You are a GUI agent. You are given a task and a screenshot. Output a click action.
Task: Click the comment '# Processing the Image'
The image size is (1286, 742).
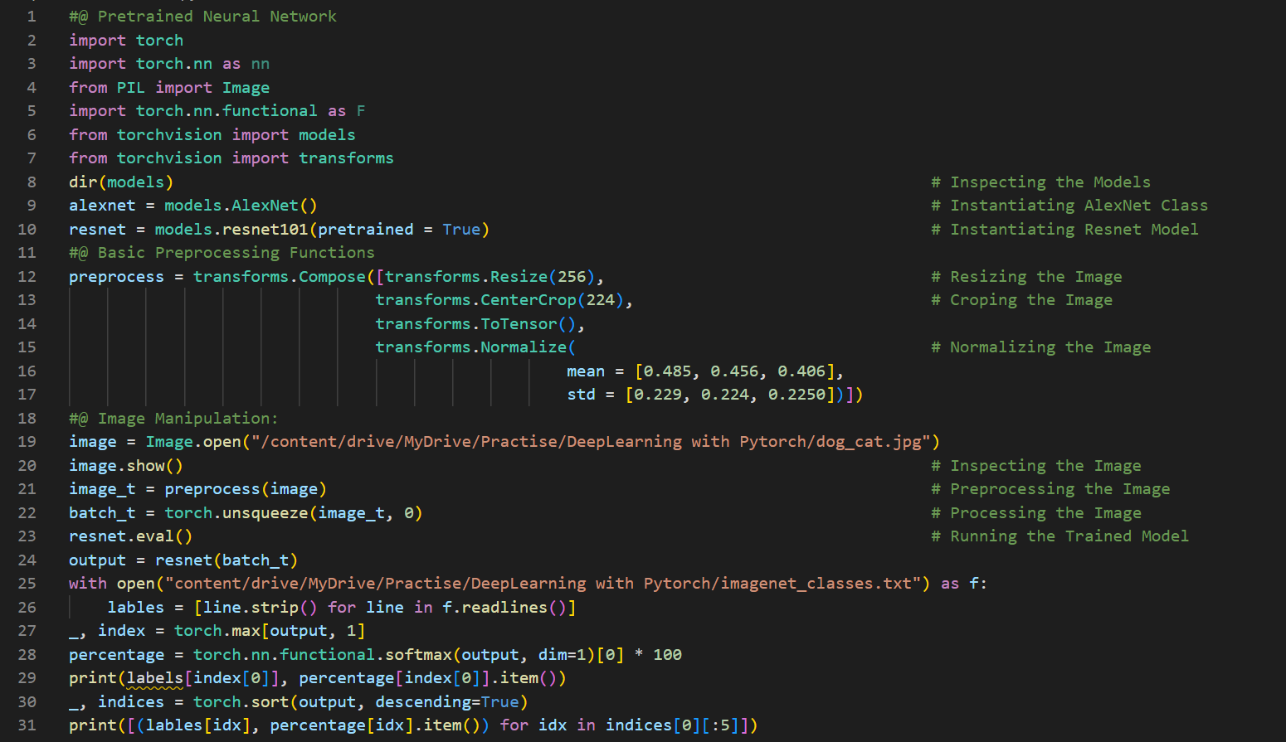(x=1035, y=513)
